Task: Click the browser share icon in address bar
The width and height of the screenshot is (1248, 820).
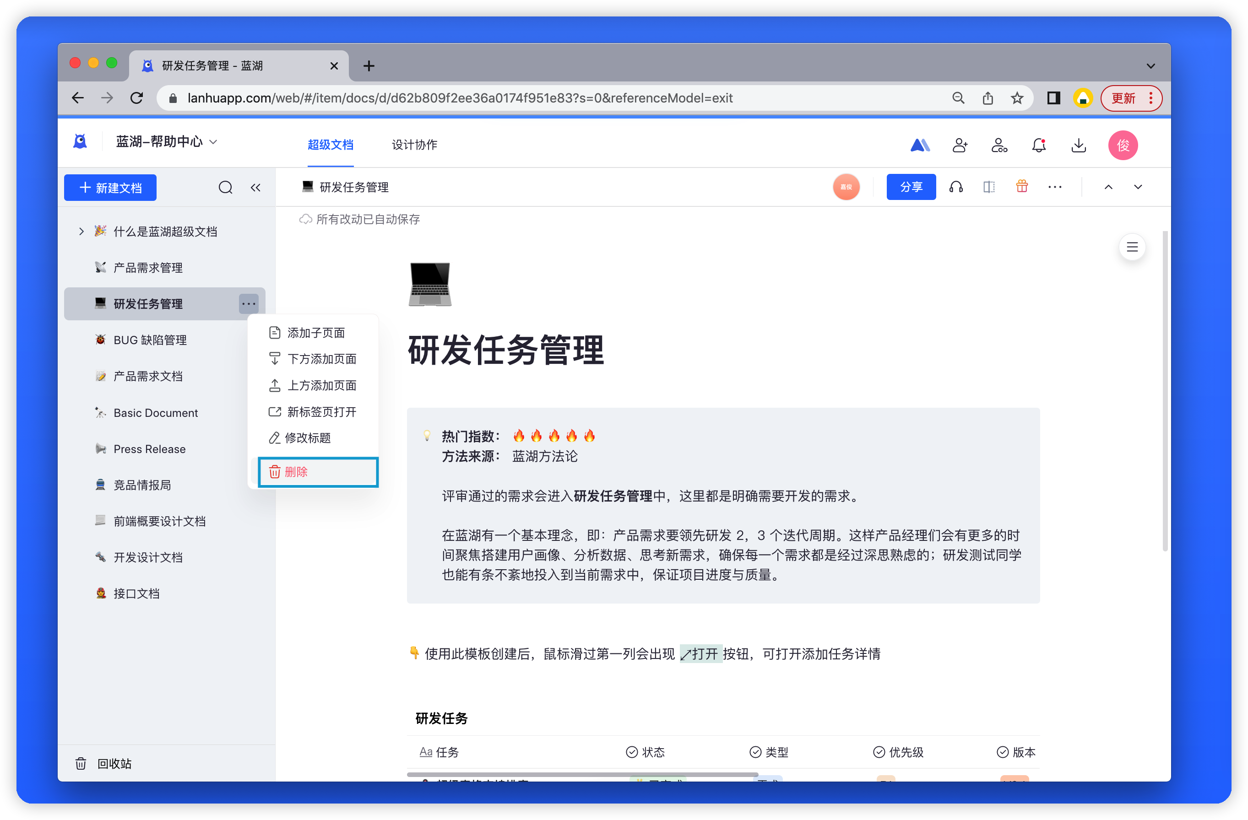Action: tap(988, 98)
